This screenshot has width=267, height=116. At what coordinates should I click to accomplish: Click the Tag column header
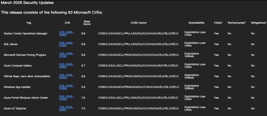point(29,23)
